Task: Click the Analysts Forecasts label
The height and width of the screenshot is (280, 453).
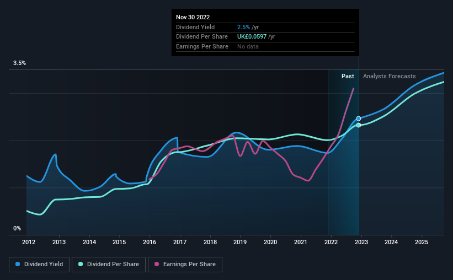Action: [390, 76]
